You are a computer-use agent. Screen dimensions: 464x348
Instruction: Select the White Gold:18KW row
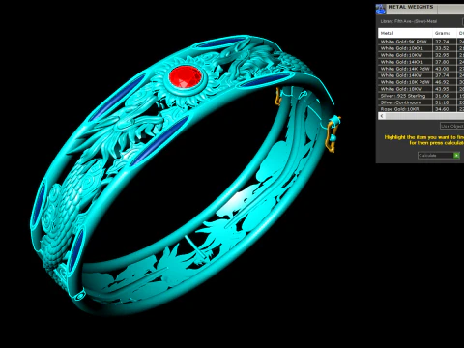pos(420,89)
